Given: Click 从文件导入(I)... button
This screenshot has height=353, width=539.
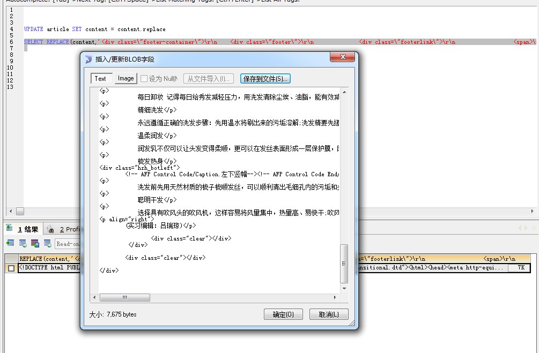Looking at the screenshot, I should pos(209,79).
